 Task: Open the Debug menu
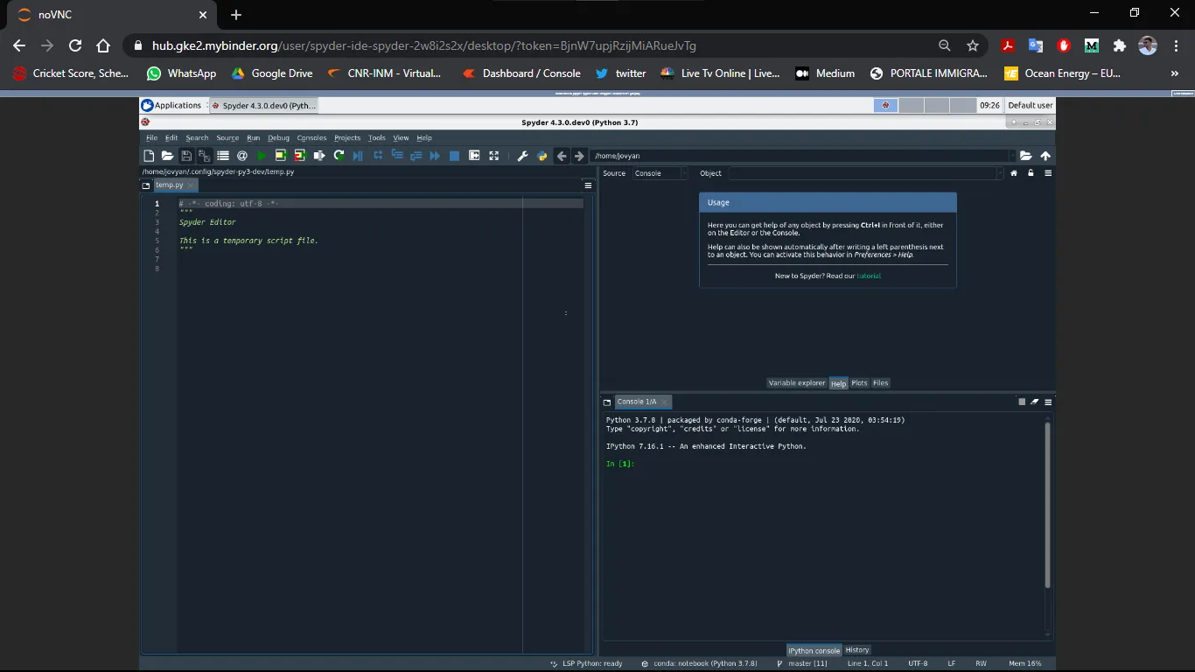coord(278,137)
